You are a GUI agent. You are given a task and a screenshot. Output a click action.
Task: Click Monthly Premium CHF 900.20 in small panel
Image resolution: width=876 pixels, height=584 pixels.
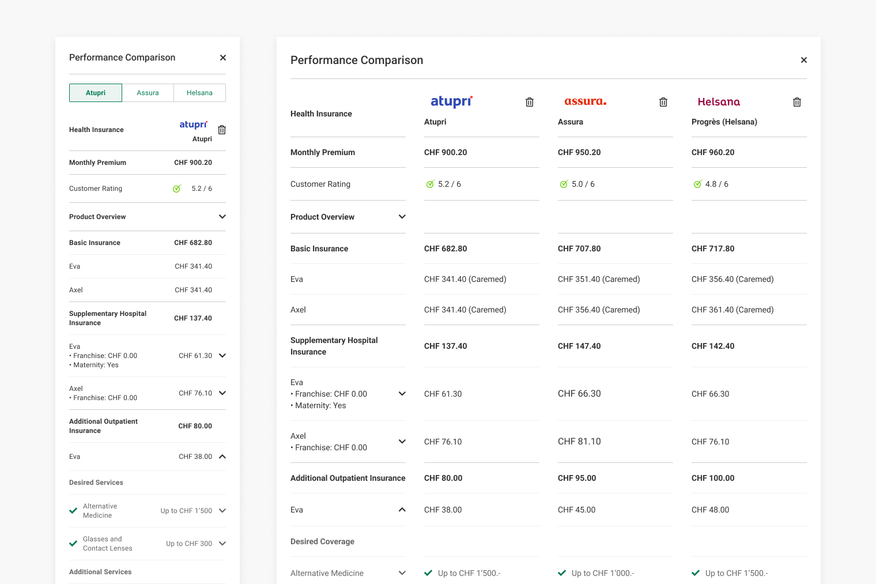click(193, 163)
